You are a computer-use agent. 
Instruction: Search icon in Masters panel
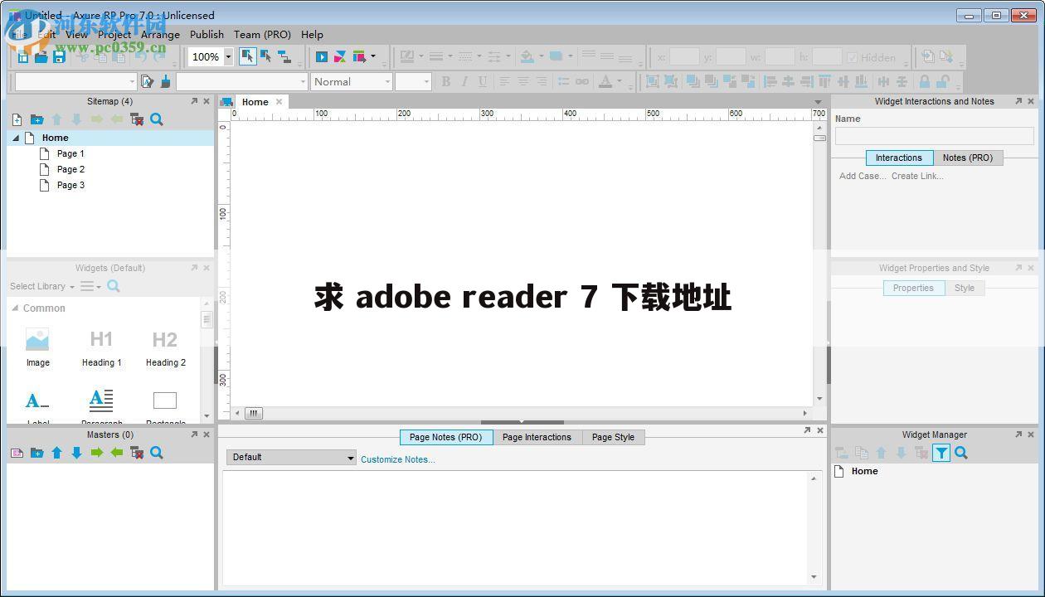pyautogui.click(x=157, y=453)
